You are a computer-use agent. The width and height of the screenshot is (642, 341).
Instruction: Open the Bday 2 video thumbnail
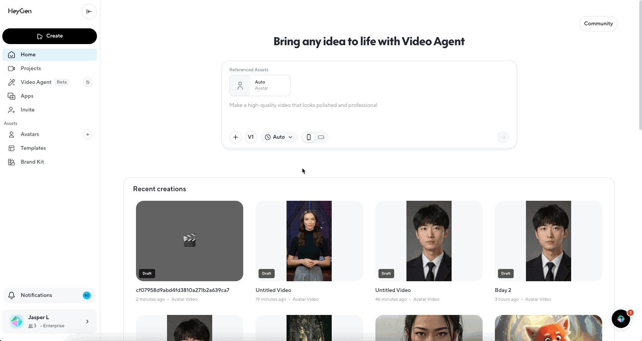[x=549, y=241]
